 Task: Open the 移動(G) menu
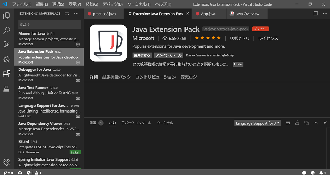pyautogui.click(x=92, y=4)
